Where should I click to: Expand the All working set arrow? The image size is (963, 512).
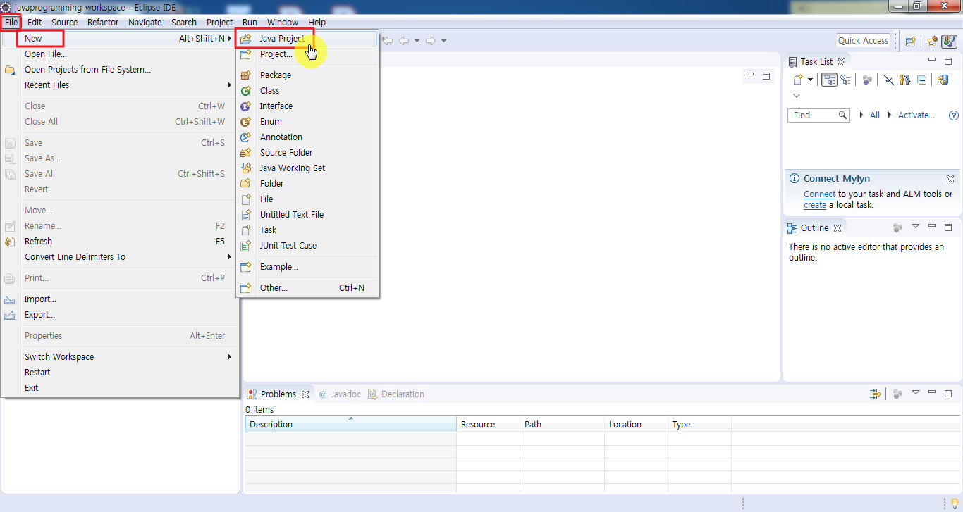(x=861, y=115)
